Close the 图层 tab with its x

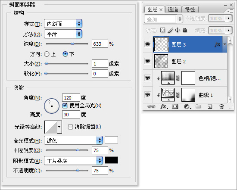pyautogui.click(x=161, y=10)
